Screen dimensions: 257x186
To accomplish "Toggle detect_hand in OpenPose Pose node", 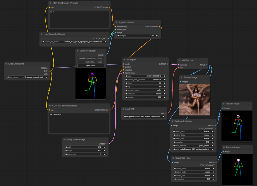I will coord(194,168).
